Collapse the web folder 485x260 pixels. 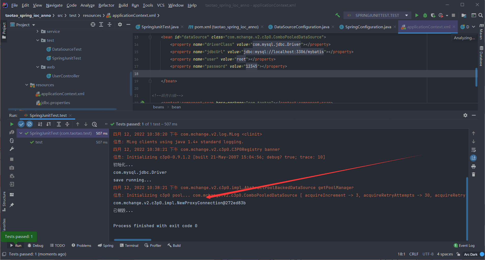pyautogui.click(x=38, y=67)
